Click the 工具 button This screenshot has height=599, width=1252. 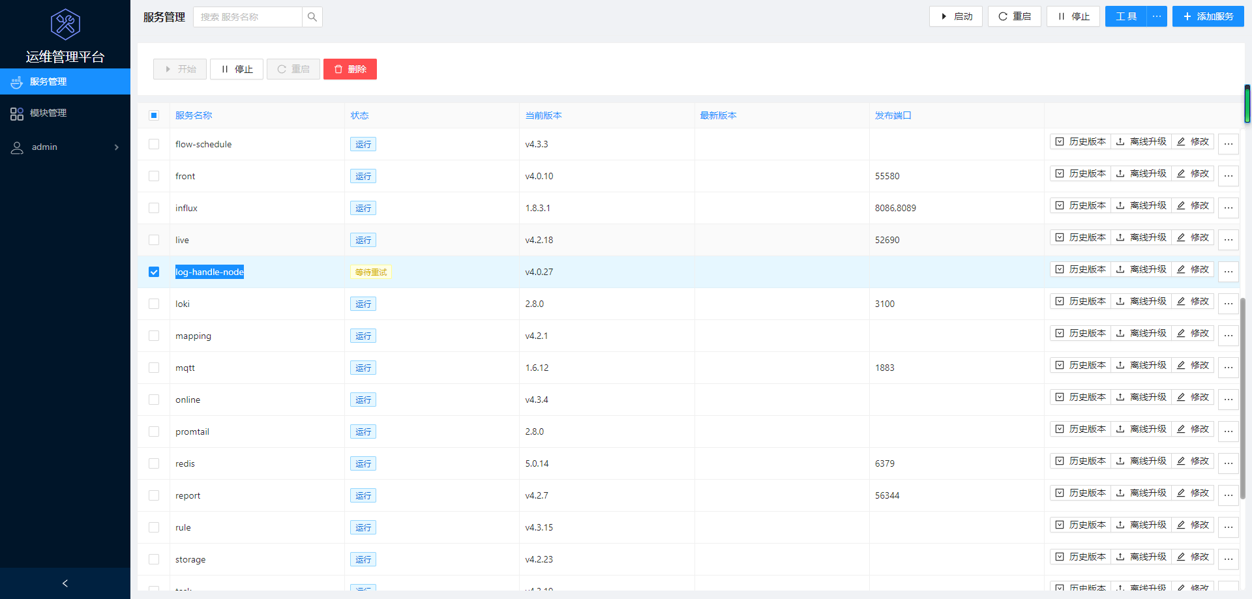pos(1126,16)
